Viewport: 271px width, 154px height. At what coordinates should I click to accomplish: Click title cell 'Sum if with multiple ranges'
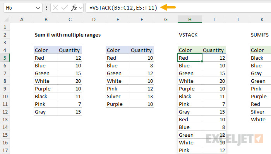coord(68,35)
